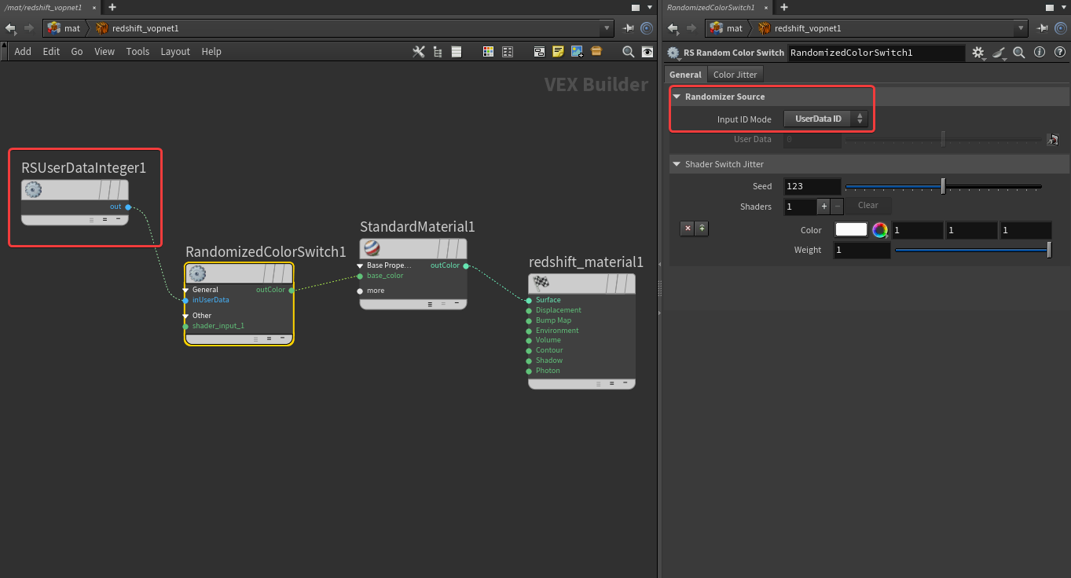Click the brush presets icon in parameter pane
The width and height of the screenshot is (1071, 578).
click(x=999, y=53)
